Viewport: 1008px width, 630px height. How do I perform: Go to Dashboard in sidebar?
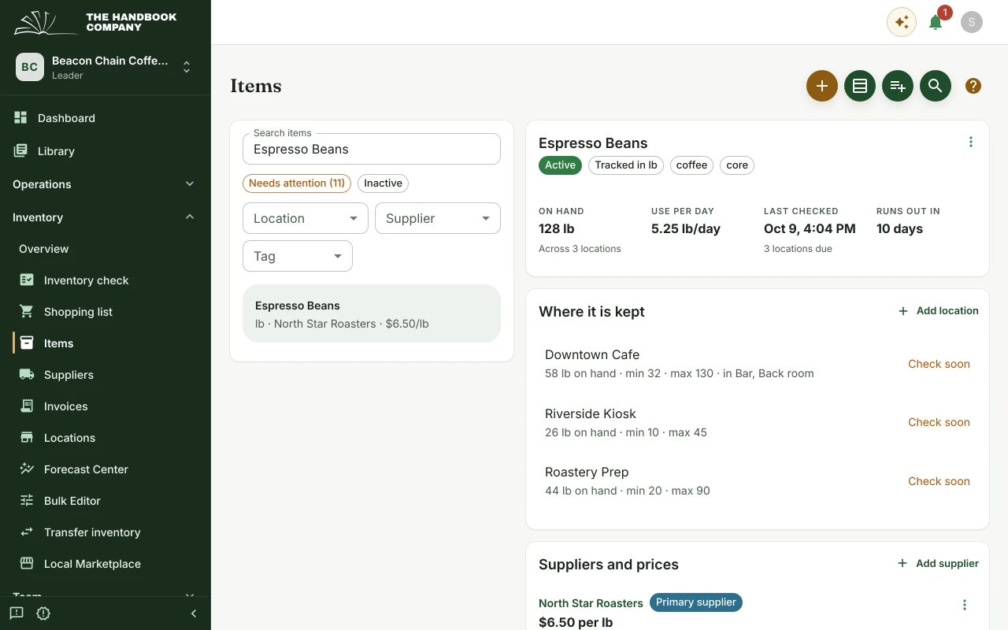(106, 118)
